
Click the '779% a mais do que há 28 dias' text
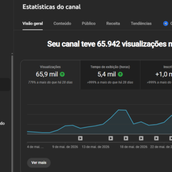click(50, 82)
